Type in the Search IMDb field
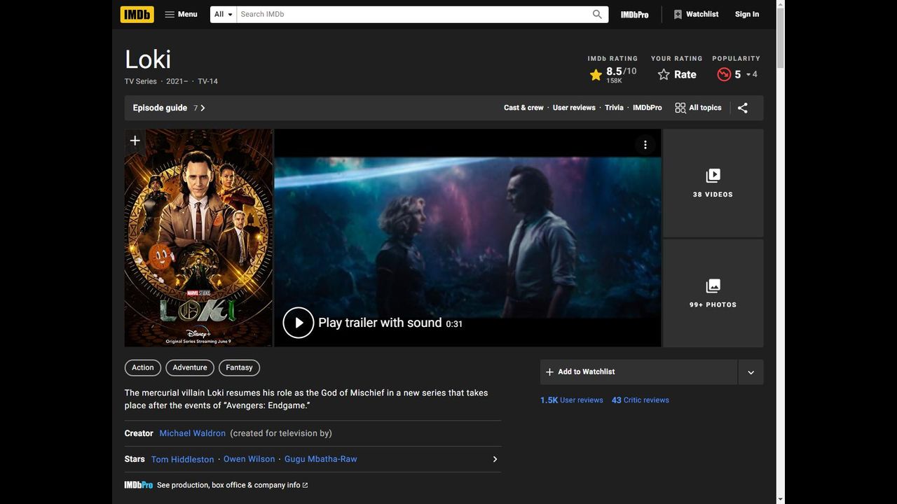This screenshot has height=504, width=897. point(413,14)
